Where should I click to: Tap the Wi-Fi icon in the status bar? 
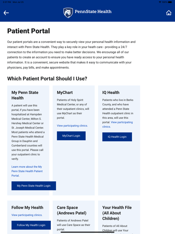(x=159, y=2)
